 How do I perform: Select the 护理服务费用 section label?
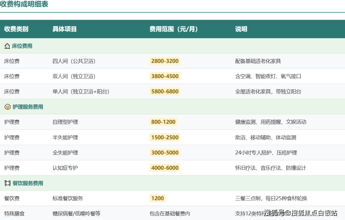coord(28,107)
